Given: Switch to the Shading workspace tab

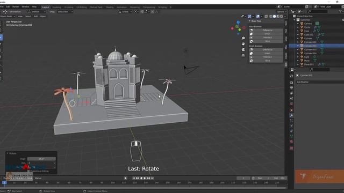Looking at the screenshot, I should (110, 7).
